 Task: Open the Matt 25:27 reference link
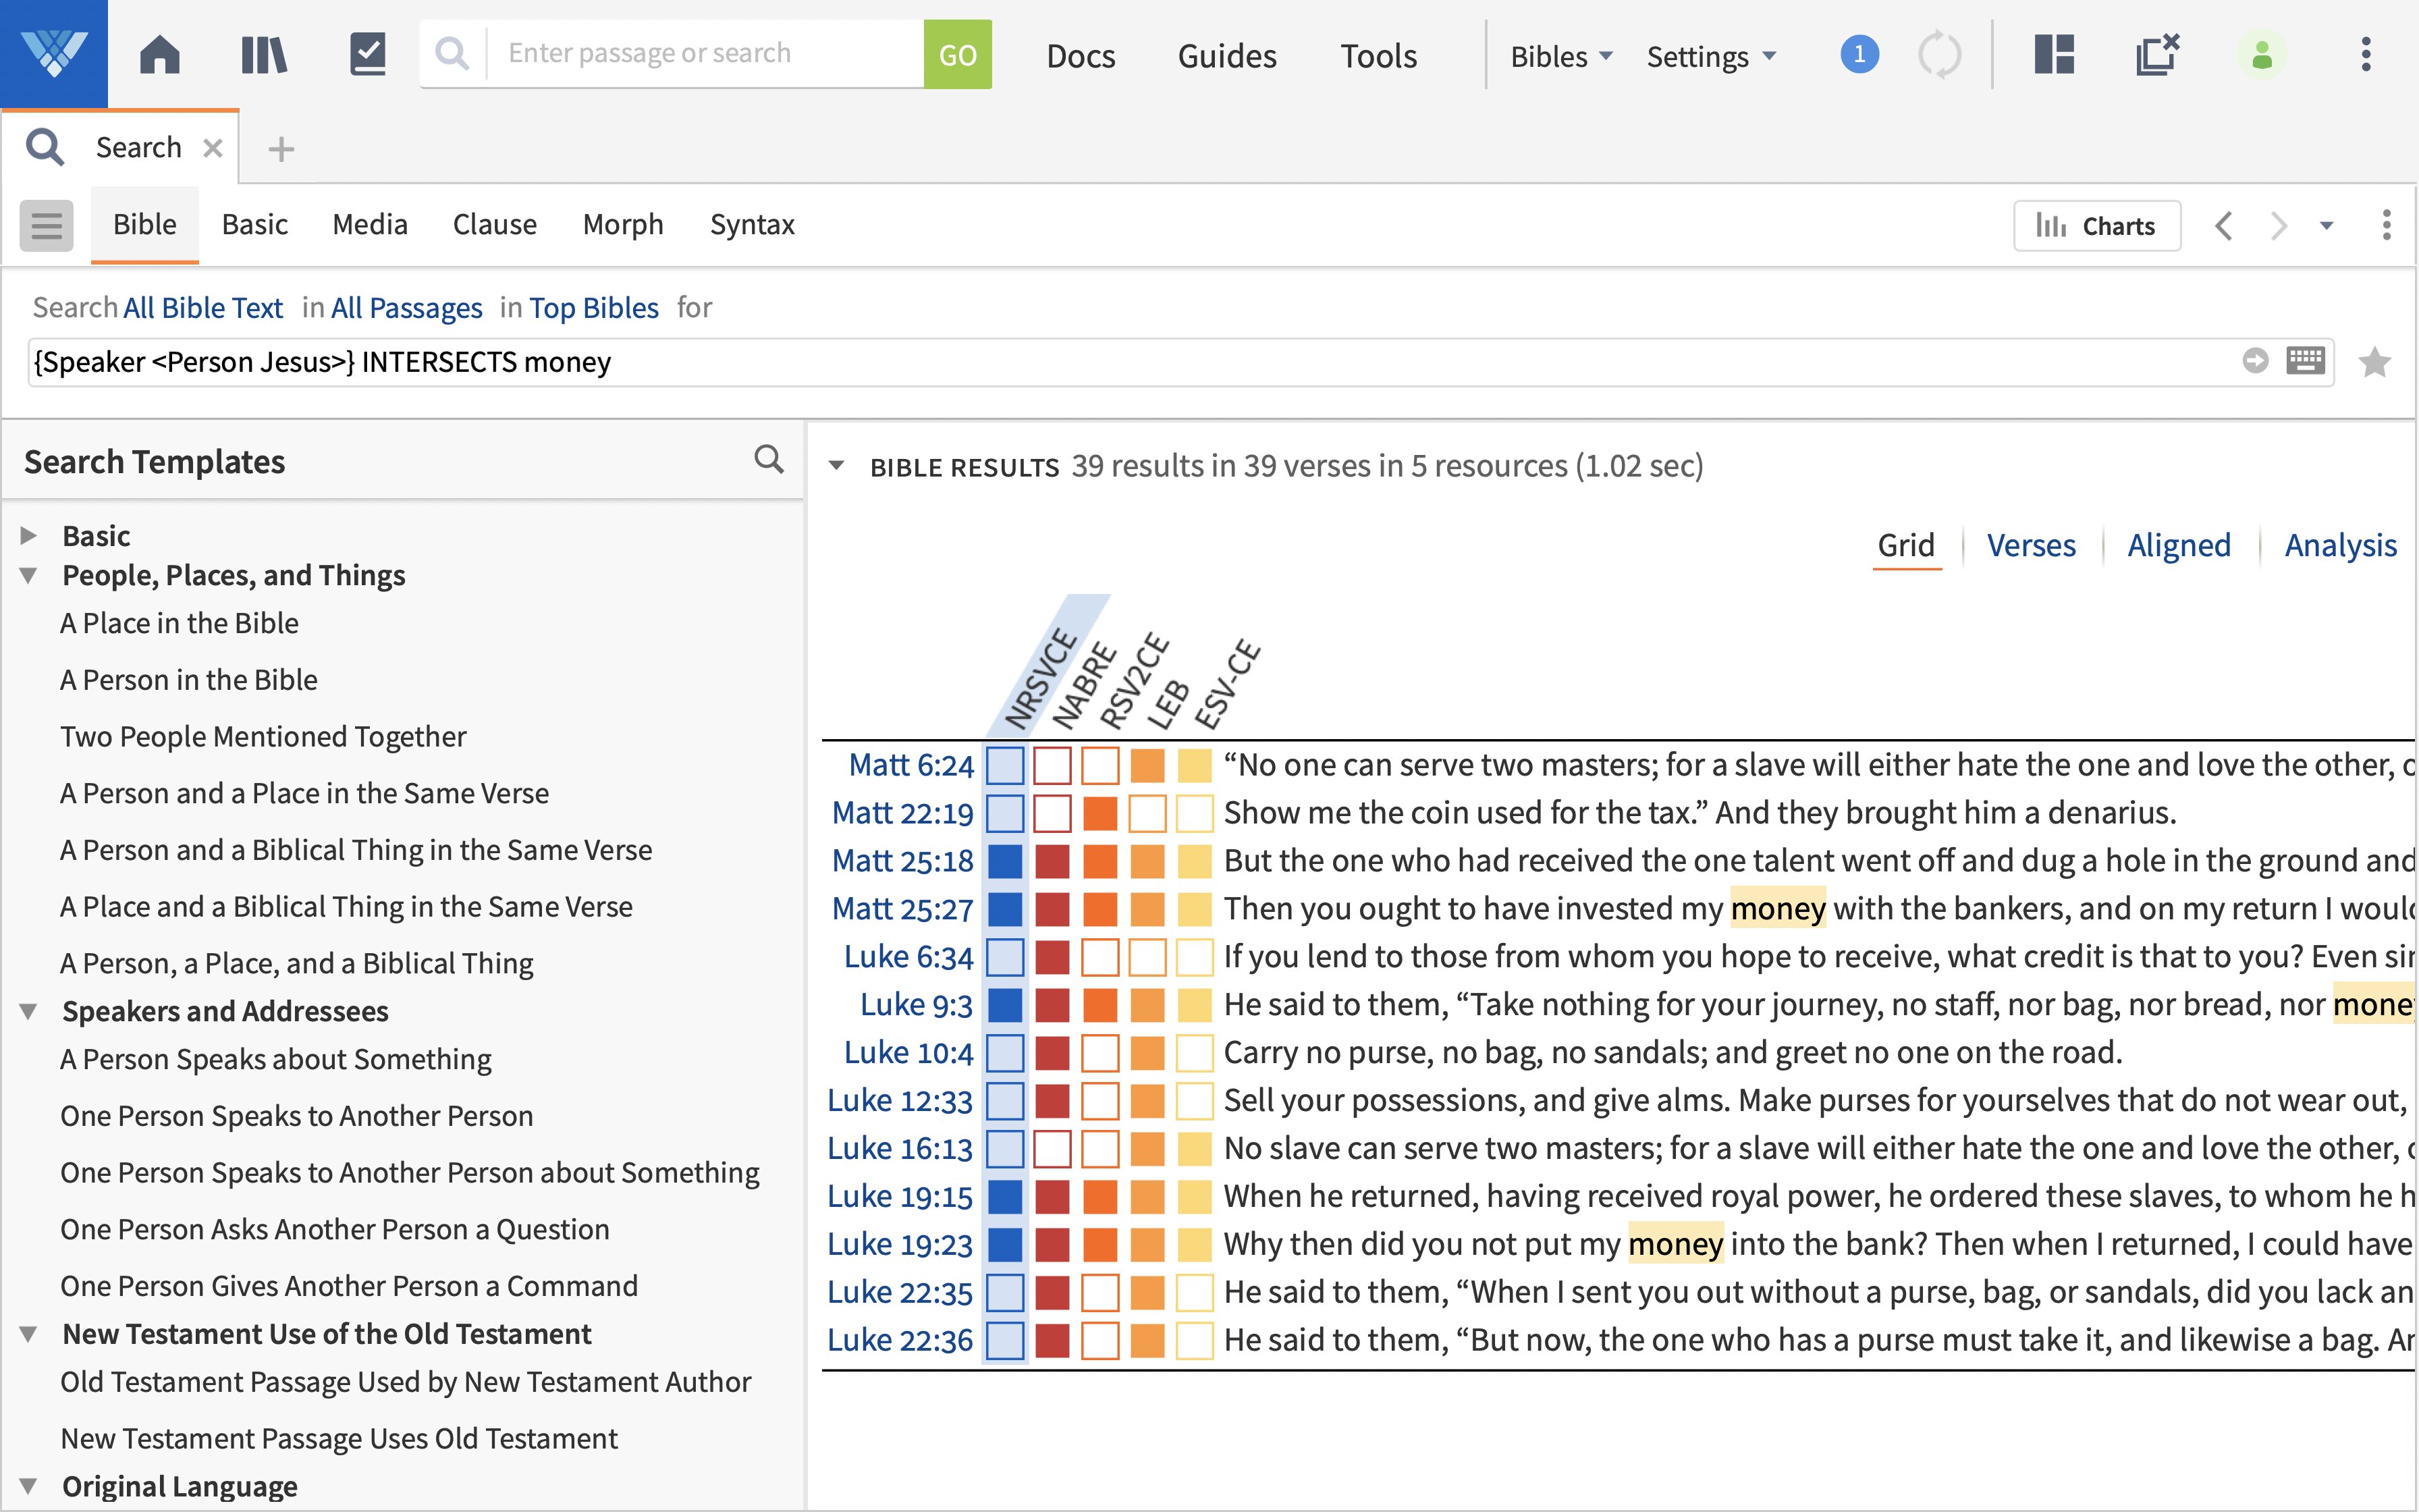coord(902,909)
